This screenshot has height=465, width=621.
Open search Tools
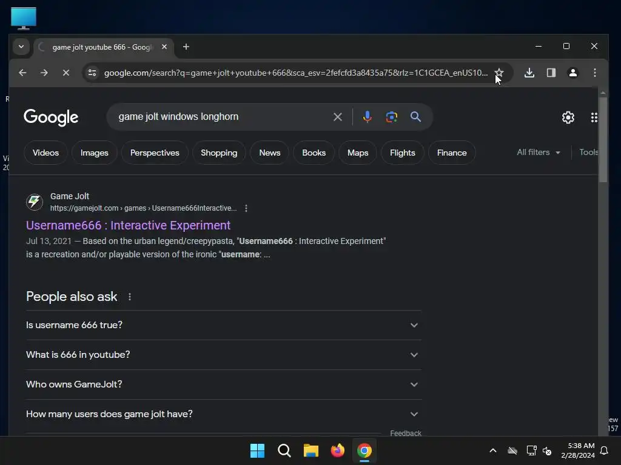click(588, 152)
